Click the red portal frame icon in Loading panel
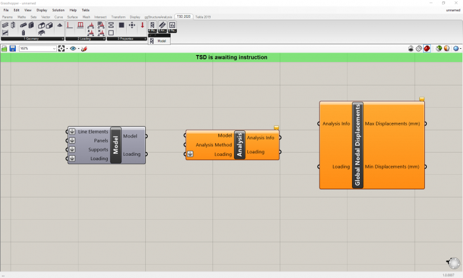The width and height of the screenshot is (463, 278). (x=81, y=25)
